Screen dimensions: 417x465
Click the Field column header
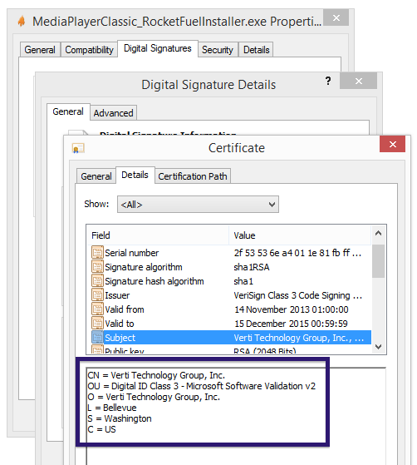pos(158,235)
